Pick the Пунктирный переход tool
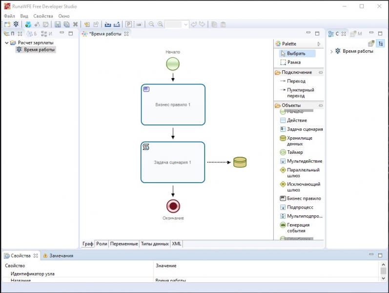 point(297,93)
